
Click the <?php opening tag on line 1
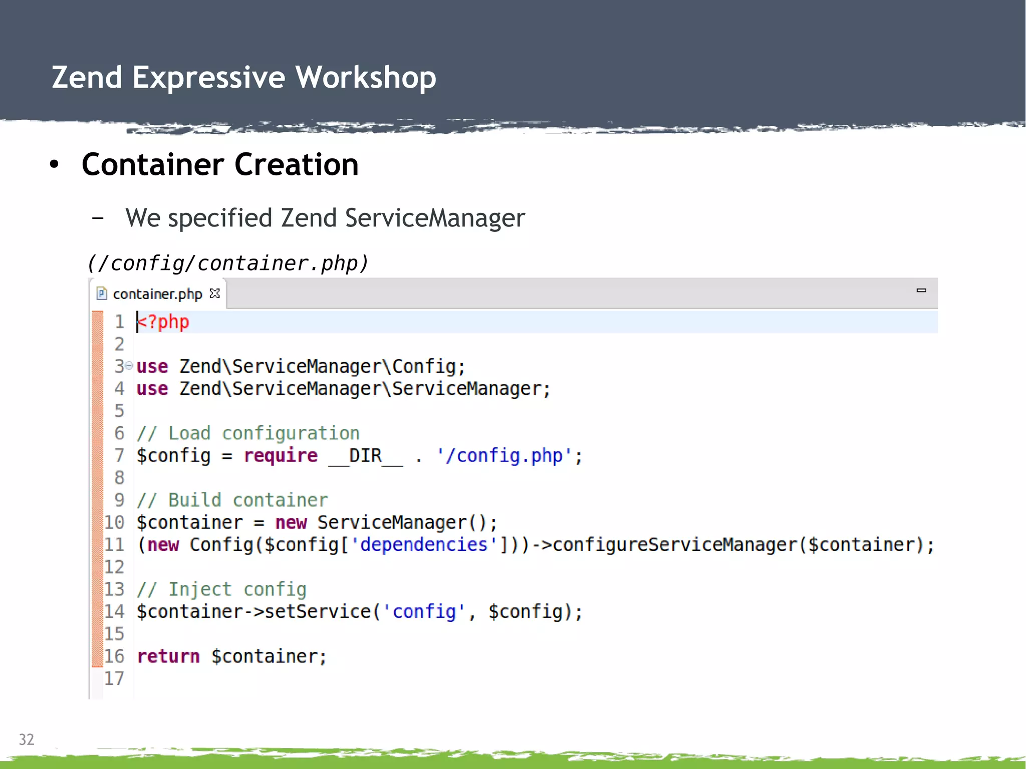point(164,322)
